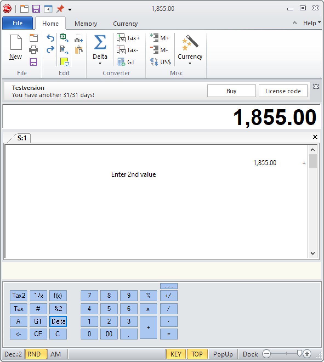Click the Tax+ converter button
Viewport: 324px width, 362px height.
pyautogui.click(x=128, y=38)
